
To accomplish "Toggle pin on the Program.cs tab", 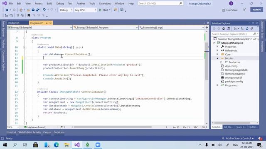I will (x=47, y=23).
